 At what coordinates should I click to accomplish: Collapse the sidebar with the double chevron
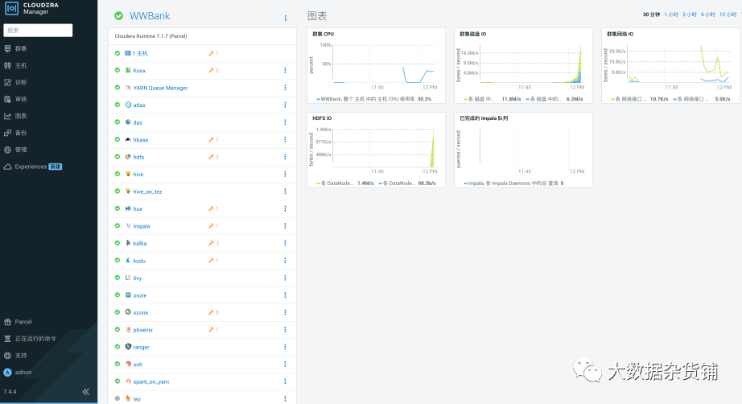85,392
